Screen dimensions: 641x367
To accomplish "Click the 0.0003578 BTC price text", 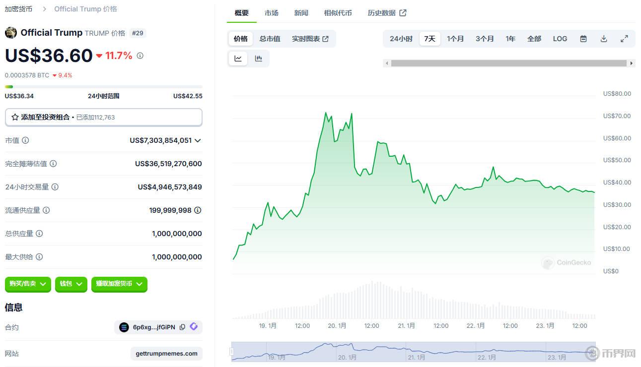I will click(27, 75).
